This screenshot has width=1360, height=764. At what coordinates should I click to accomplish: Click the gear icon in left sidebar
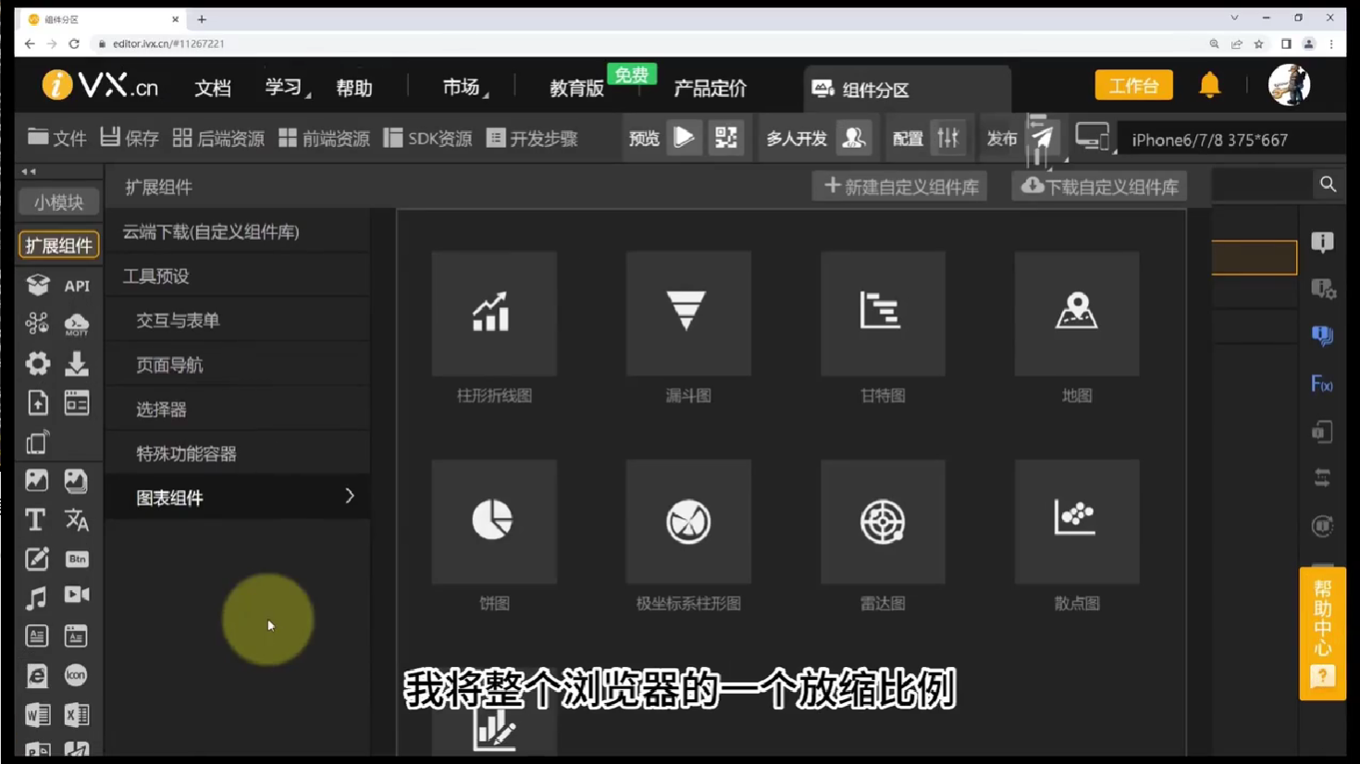[37, 364]
